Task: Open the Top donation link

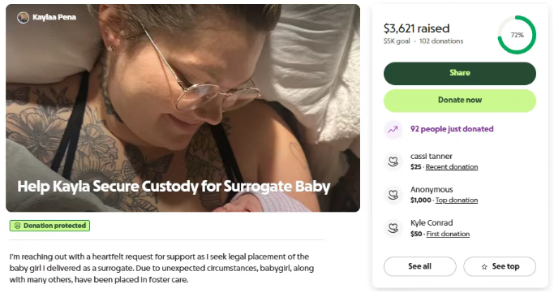Action: [x=457, y=200]
